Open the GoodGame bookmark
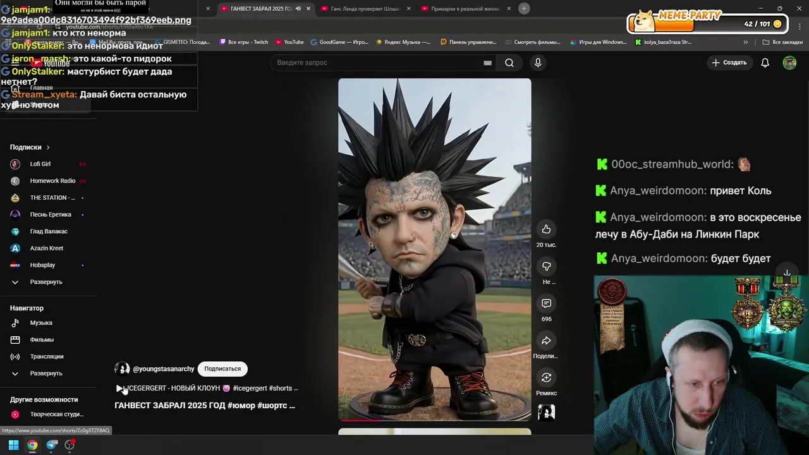The height and width of the screenshot is (455, 809). pyautogui.click(x=339, y=42)
